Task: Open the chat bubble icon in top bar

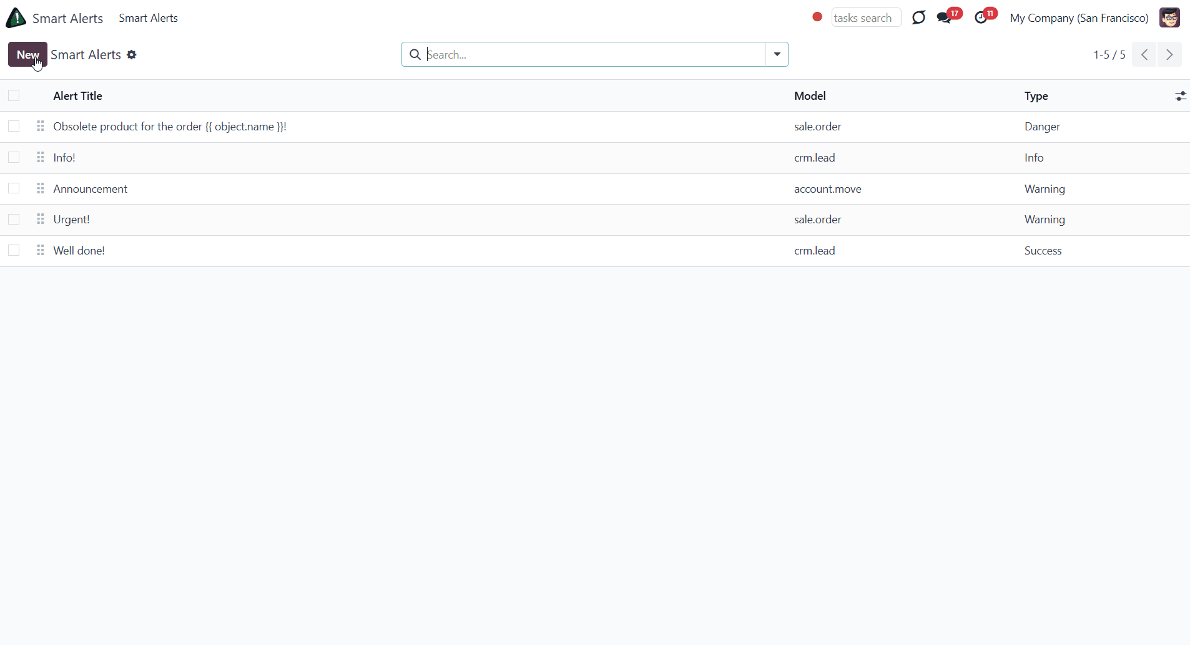Action: click(x=918, y=17)
